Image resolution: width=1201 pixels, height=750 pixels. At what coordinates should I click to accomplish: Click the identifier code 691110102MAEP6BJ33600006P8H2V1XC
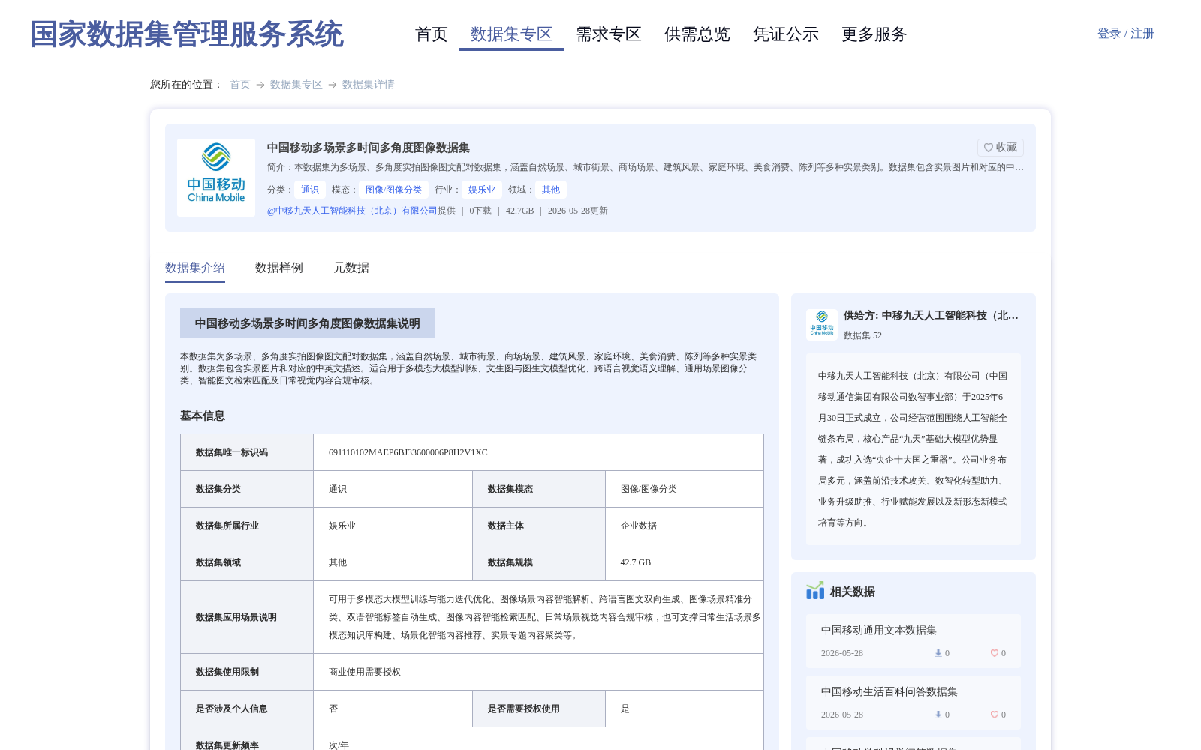[408, 452]
